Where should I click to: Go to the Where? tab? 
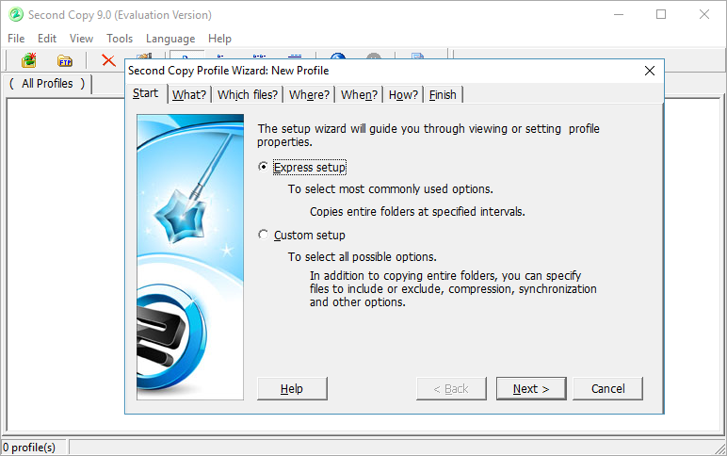(309, 94)
